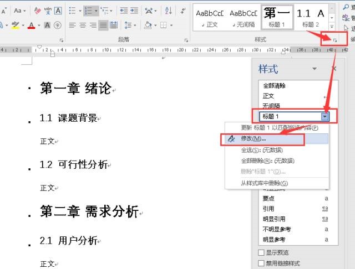Apply the 正文 style from ribbon gallery
355x269 pixels.
click(210, 17)
